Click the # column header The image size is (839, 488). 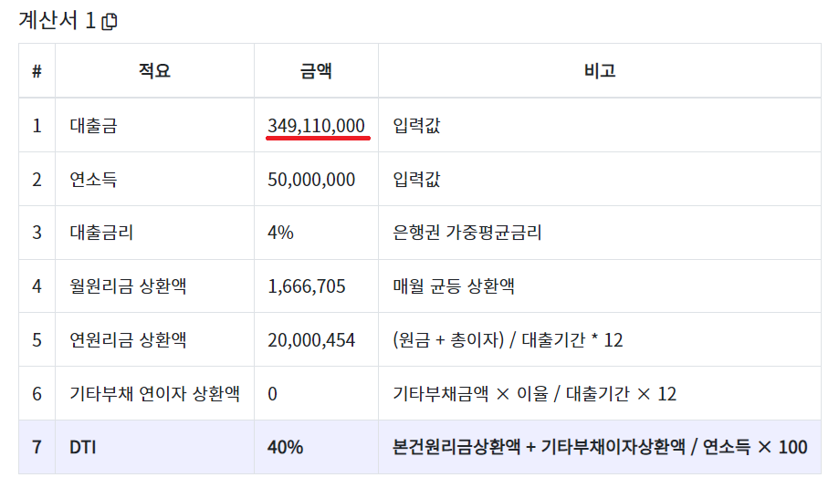[37, 70]
